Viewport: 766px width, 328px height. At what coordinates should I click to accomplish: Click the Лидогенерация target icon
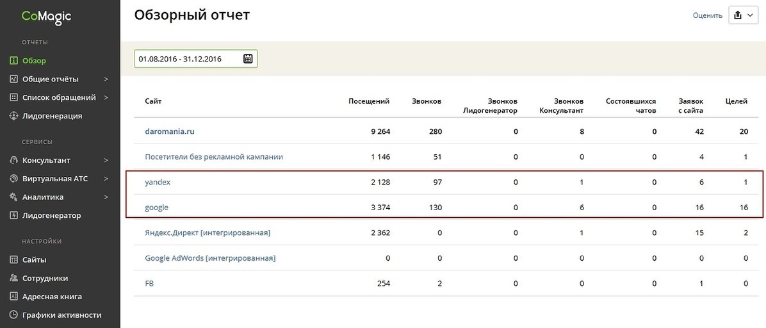[13, 116]
